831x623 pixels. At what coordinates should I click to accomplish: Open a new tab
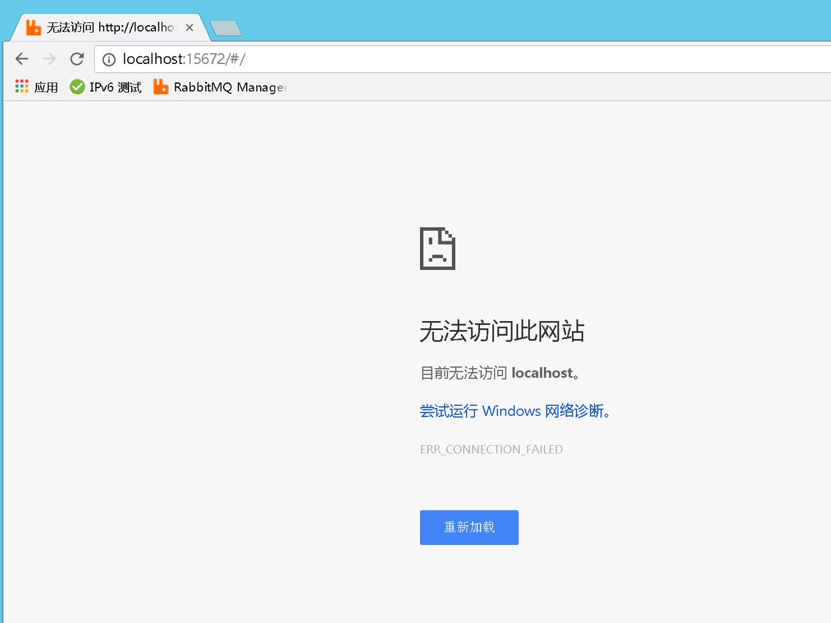[x=226, y=28]
